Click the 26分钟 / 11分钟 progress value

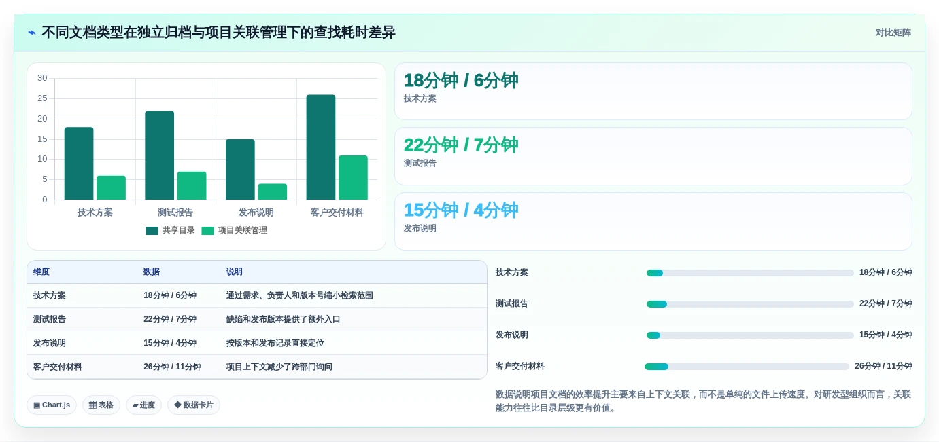pos(883,366)
